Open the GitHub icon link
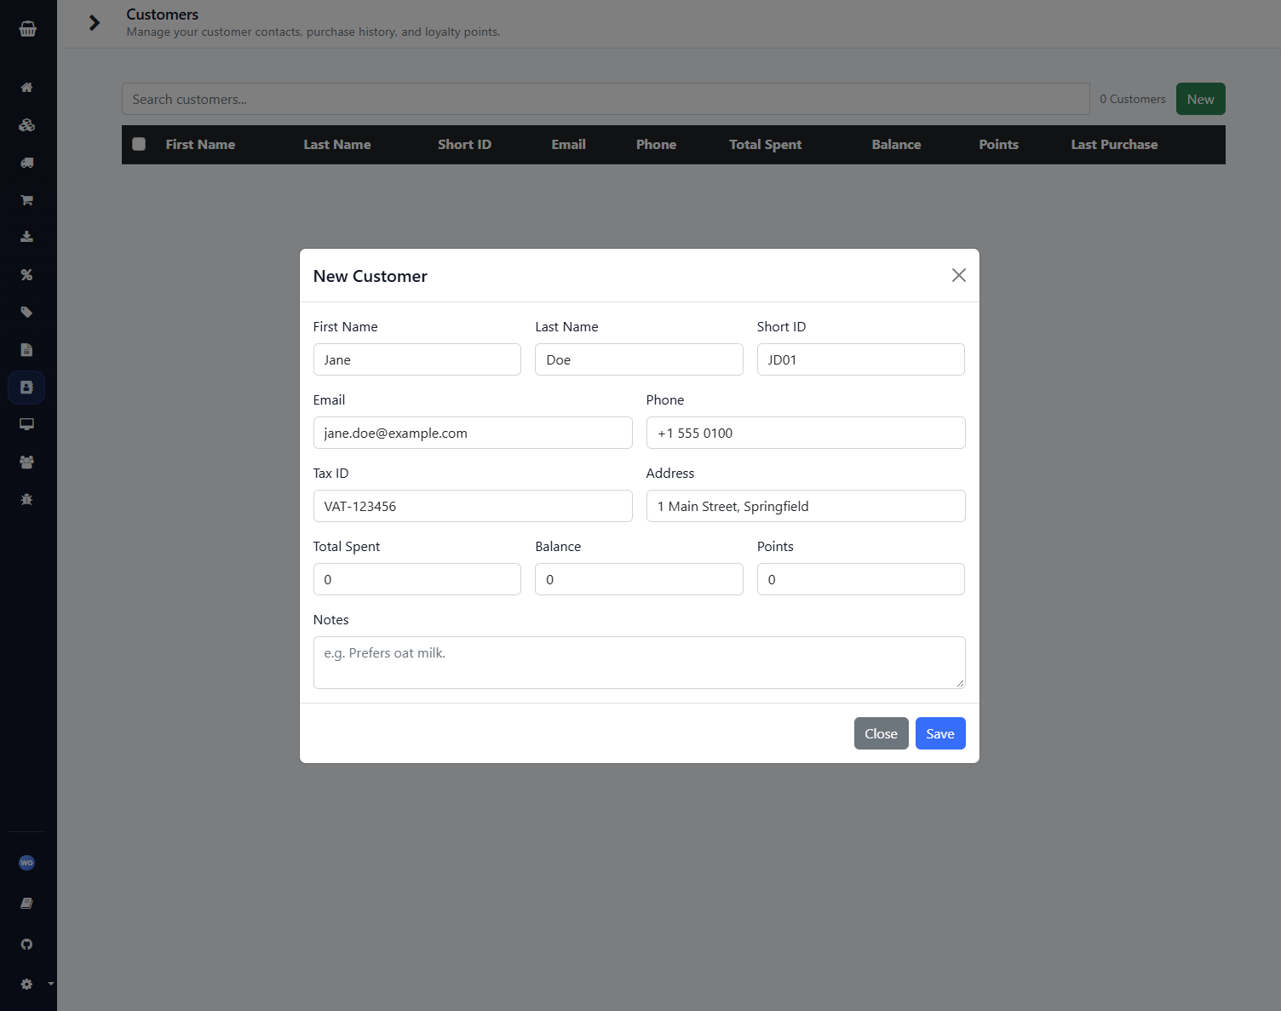Image resolution: width=1281 pixels, height=1011 pixels. tap(26, 945)
